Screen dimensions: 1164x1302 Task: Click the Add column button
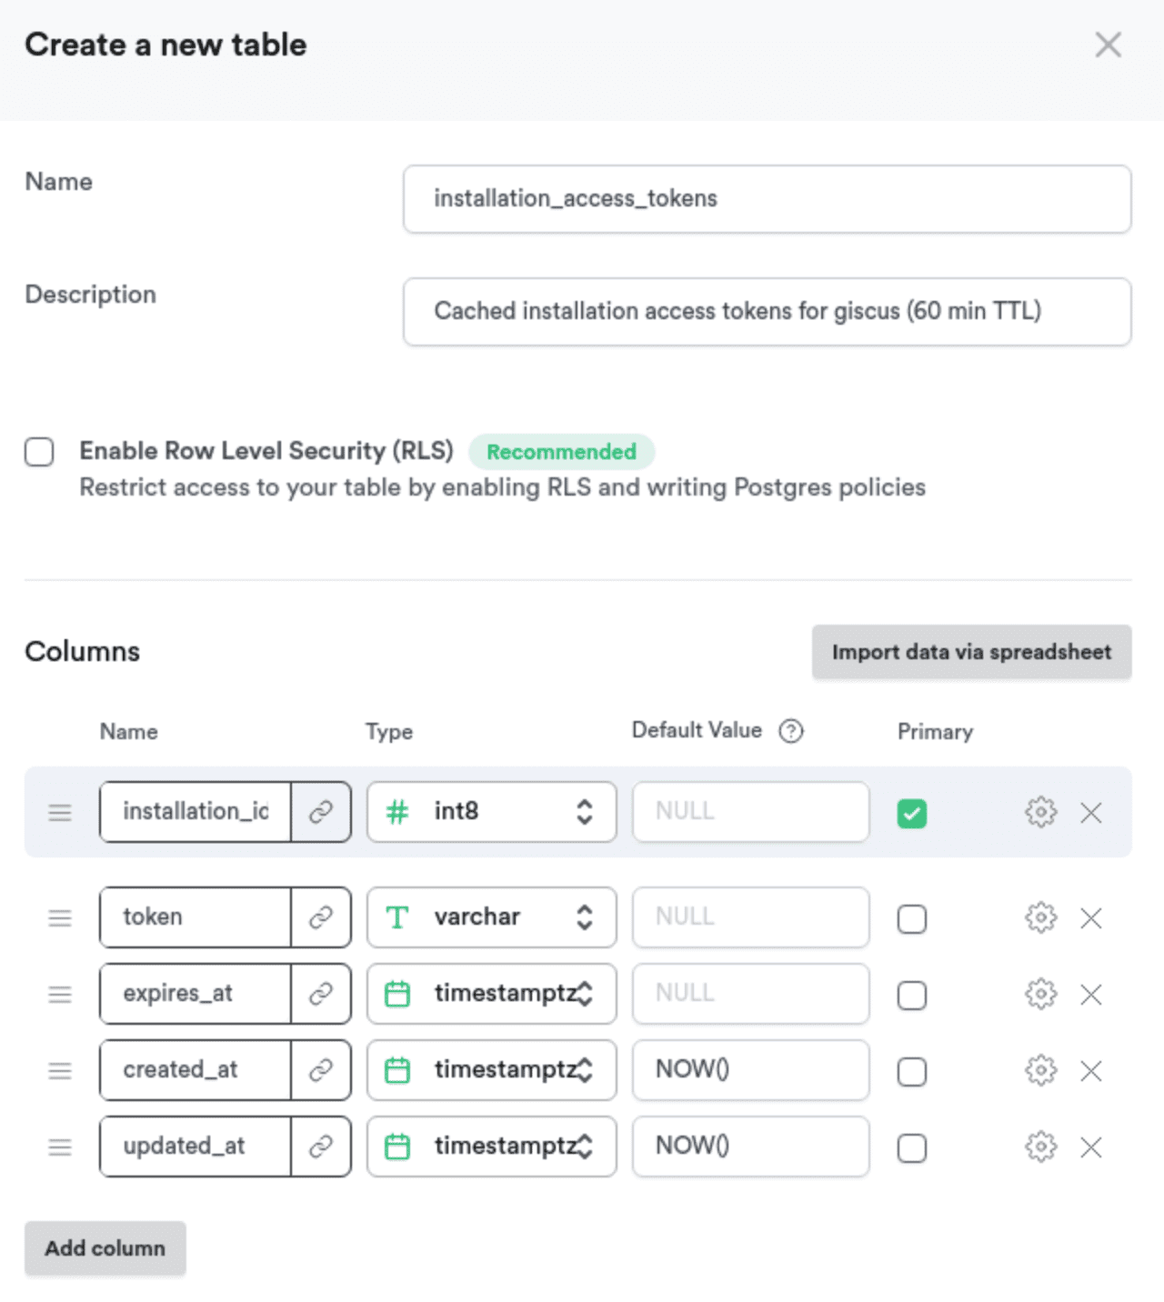tap(105, 1248)
